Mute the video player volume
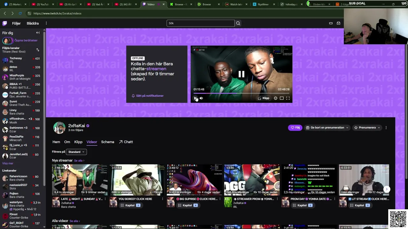The image size is (408, 229). click(x=201, y=98)
